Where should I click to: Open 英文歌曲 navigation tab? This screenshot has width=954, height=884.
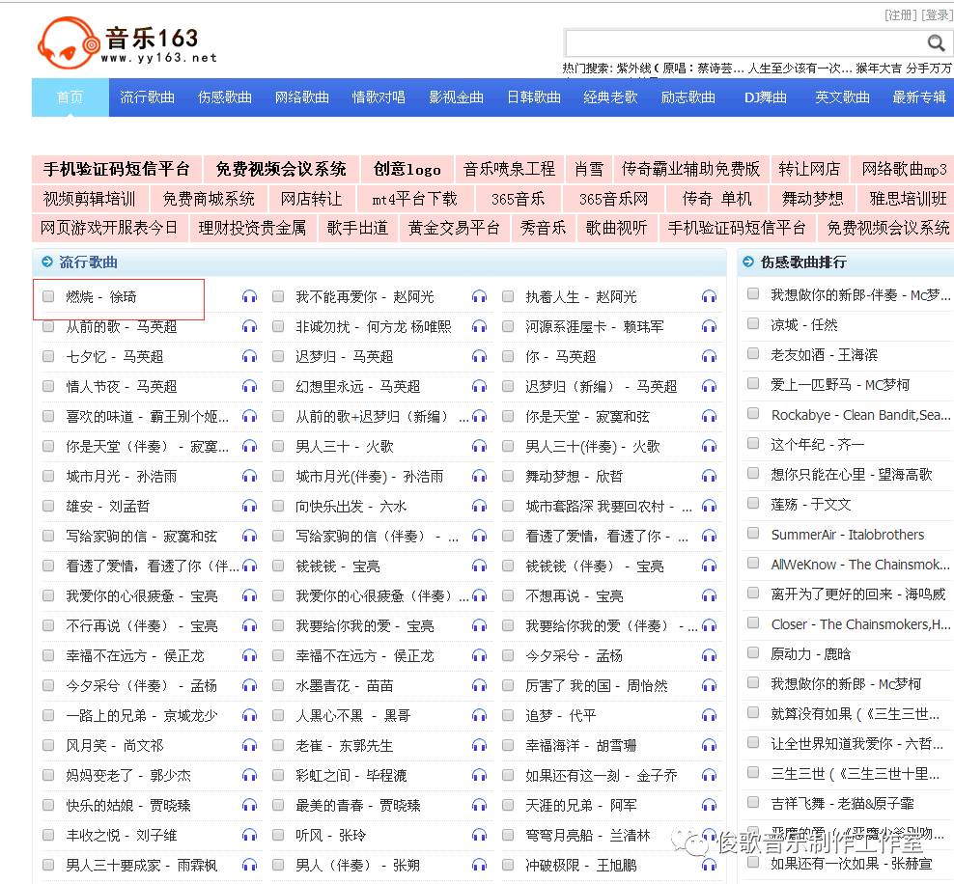coord(843,97)
